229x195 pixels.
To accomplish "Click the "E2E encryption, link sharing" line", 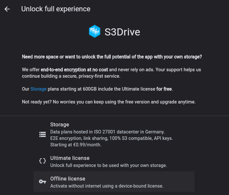I will point(111,138).
